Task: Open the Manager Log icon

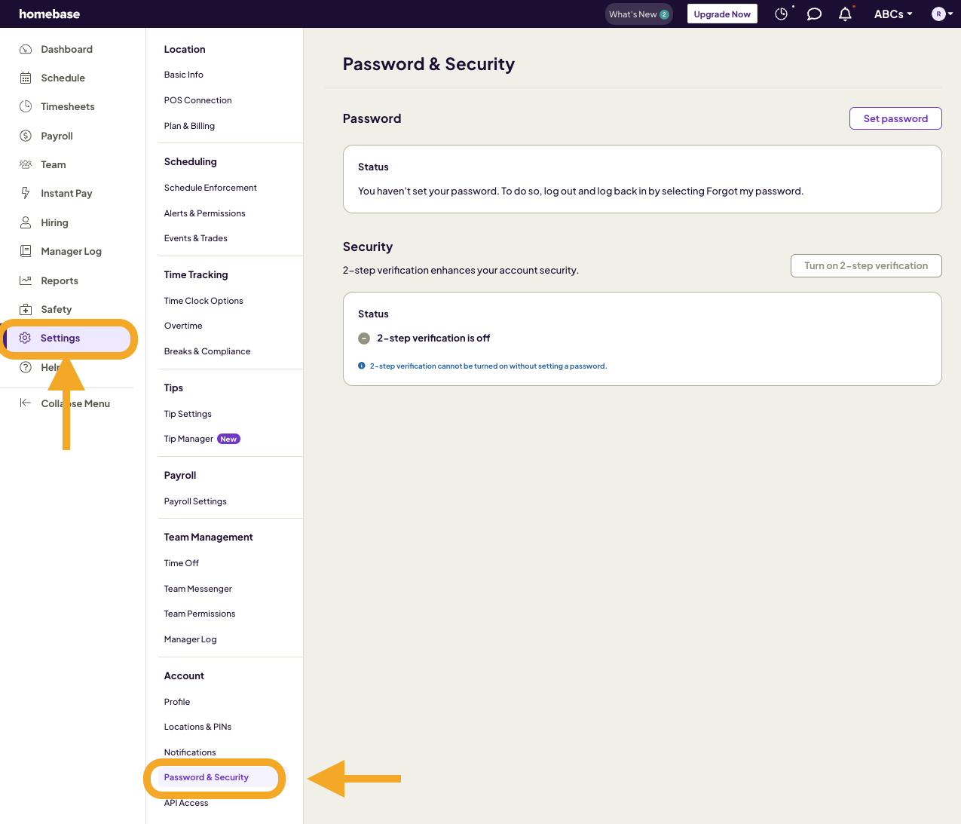Action: (27, 250)
